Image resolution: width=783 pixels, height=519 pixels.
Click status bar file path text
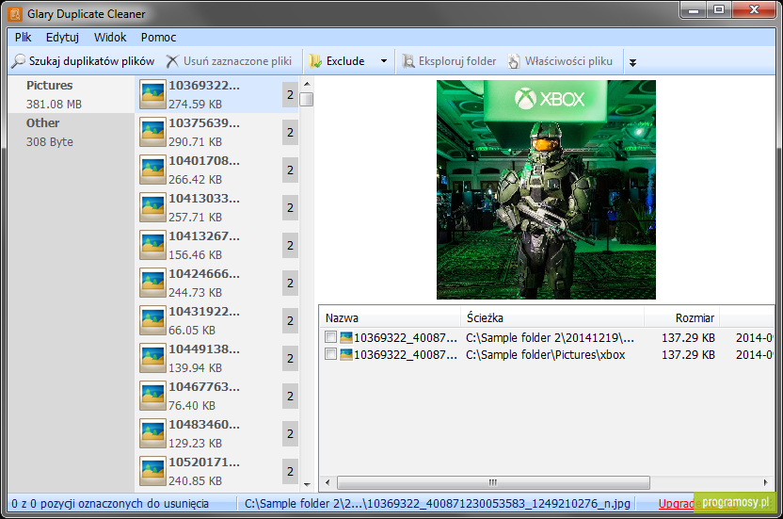click(x=437, y=504)
